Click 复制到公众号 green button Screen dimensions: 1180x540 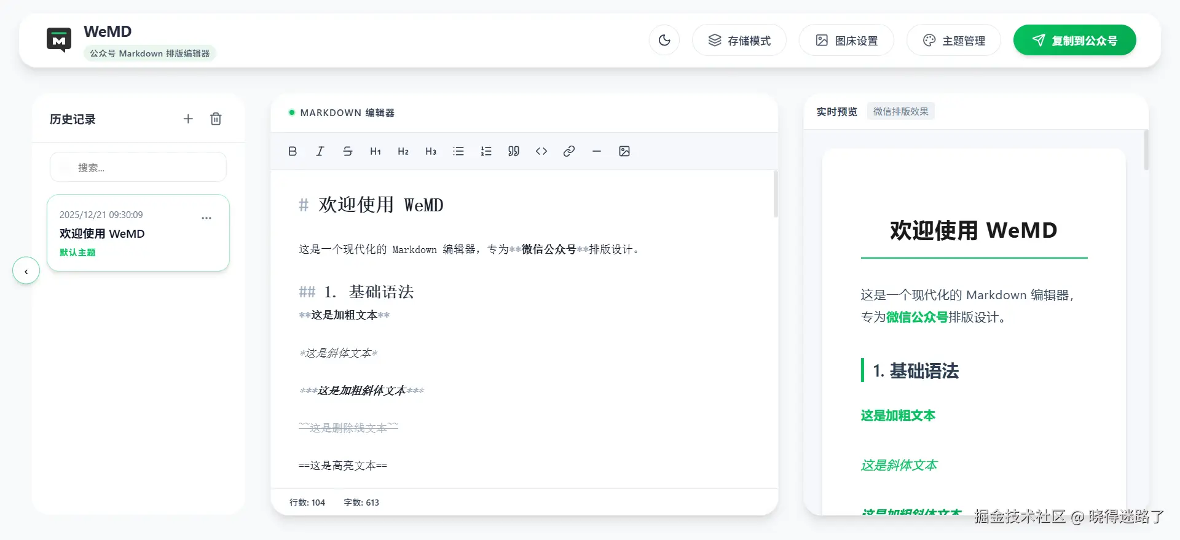pos(1074,40)
